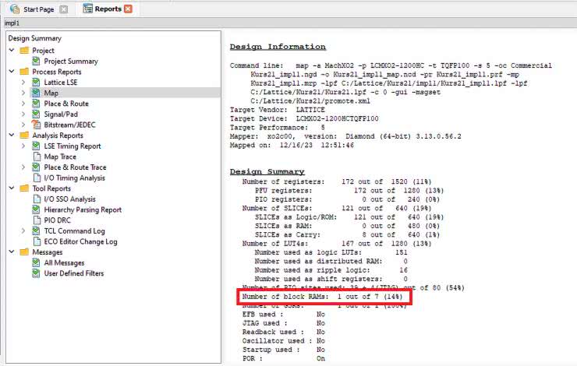The image size is (577, 366).
Task: Click the Map Trace document icon
Action: tap(36, 157)
